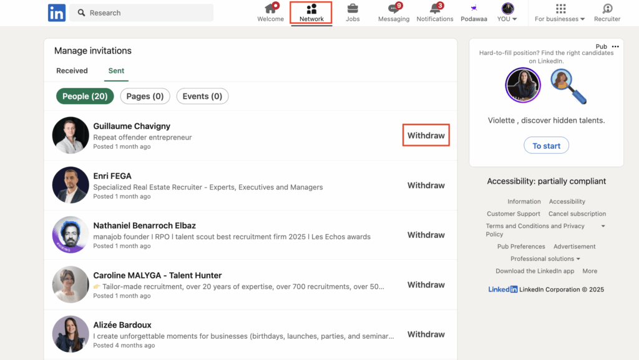This screenshot has height=360, width=639.
Task: Click 'Accessibility: partially compliant' text
Action: pos(546,181)
